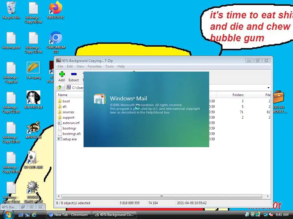Click the green Add icon in 7-Zip toolbar
Screen dimensions: 293x219
[62, 74]
